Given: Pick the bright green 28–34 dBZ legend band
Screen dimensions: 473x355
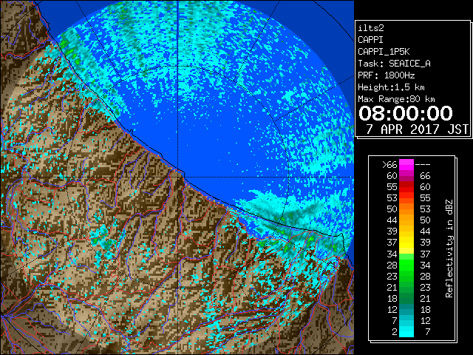Looking at the screenshot, I should tap(406, 265).
